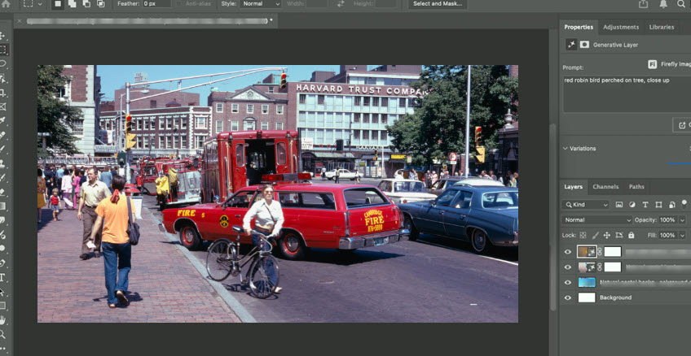The height and width of the screenshot is (356, 691).
Task: Toggle prevent artboard auto-nesting lock
Action: pos(619,235)
